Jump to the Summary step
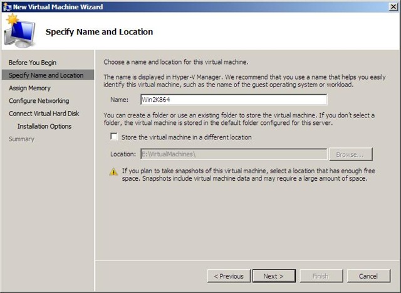Viewport: 401px width, 293px height. (x=21, y=139)
